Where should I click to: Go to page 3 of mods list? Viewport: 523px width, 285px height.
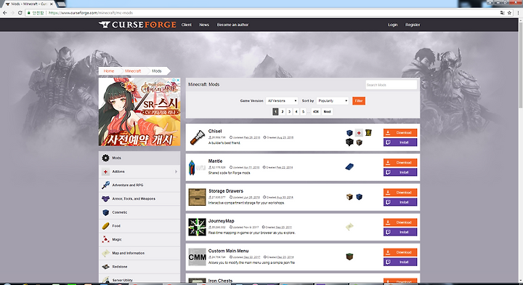coord(289,112)
